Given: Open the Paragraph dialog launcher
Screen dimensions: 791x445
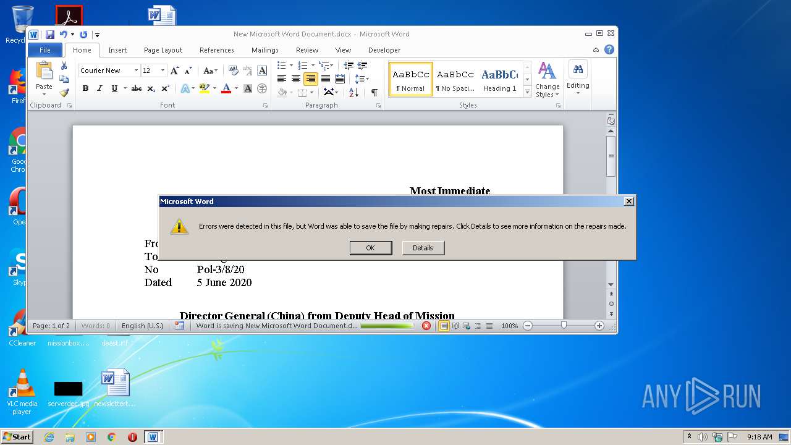Looking at the screenshot, I should tap(378, 106).
